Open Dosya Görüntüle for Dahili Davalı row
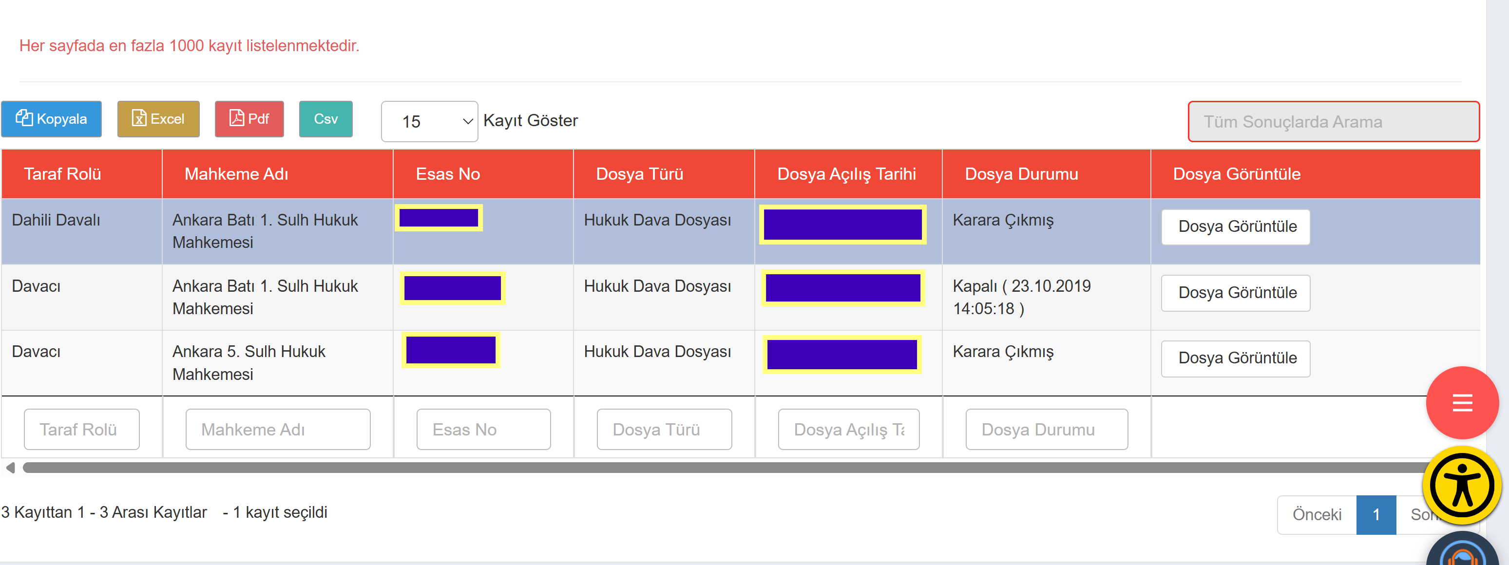The image size is (1509, 565). 1236,226
